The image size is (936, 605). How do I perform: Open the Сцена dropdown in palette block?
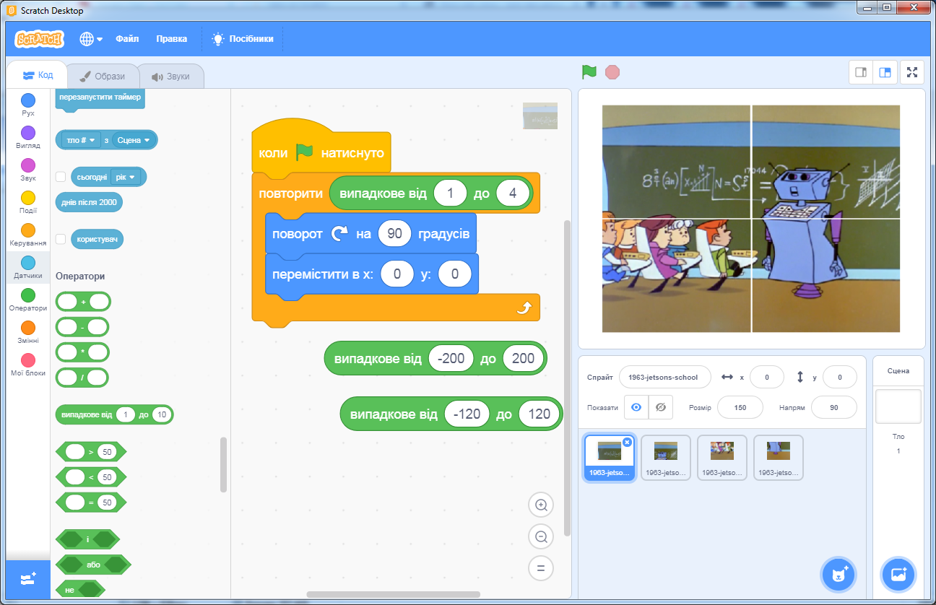[x=133, y=140]
